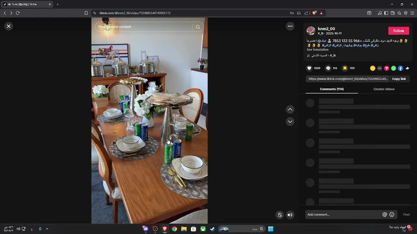Viewport: 417px width, 234px height.
Task: Switch to the Comments (114) tab
Action: (332, 89)
